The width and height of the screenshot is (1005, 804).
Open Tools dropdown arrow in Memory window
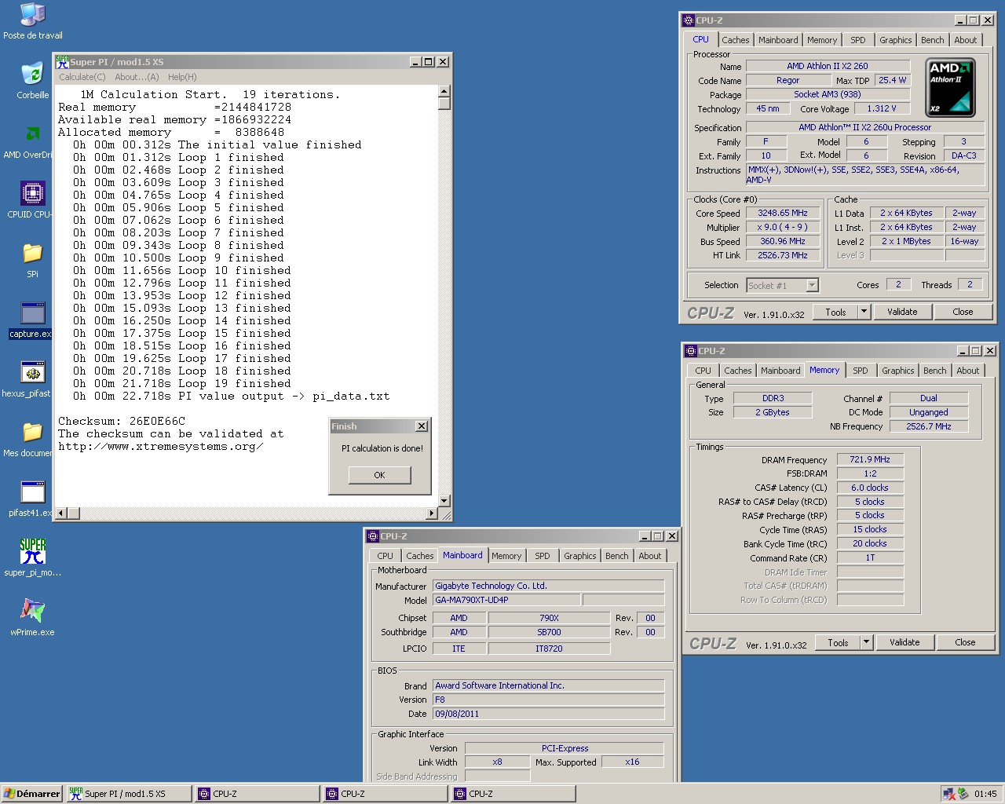866,642
